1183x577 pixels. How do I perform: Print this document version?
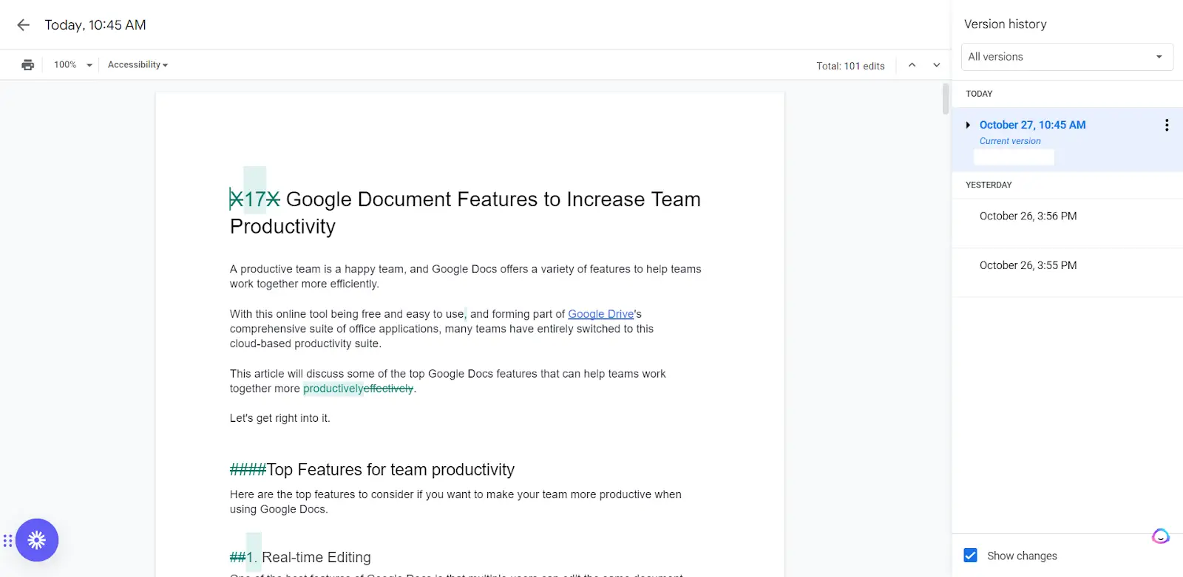(x=28, y=65)
